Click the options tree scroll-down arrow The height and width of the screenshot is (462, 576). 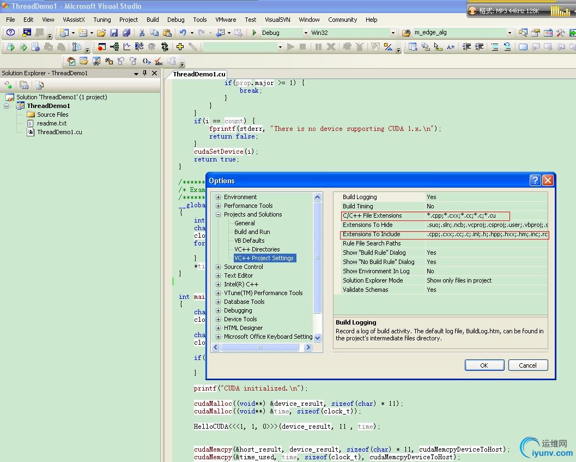point(317,337)
